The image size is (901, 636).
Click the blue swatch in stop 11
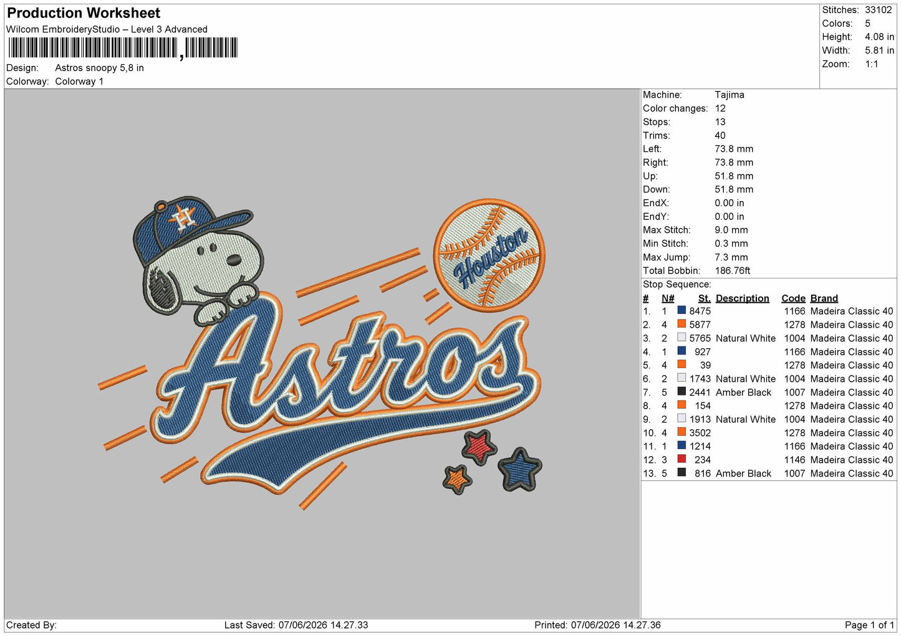(x=682, y=446)
